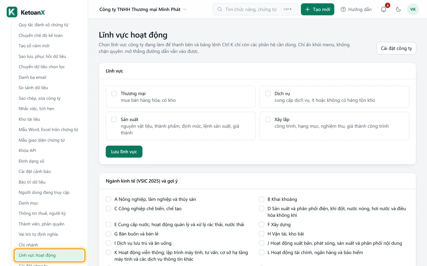
Task: Check the Dịch vụ checkbox
Action: [268, 93]
